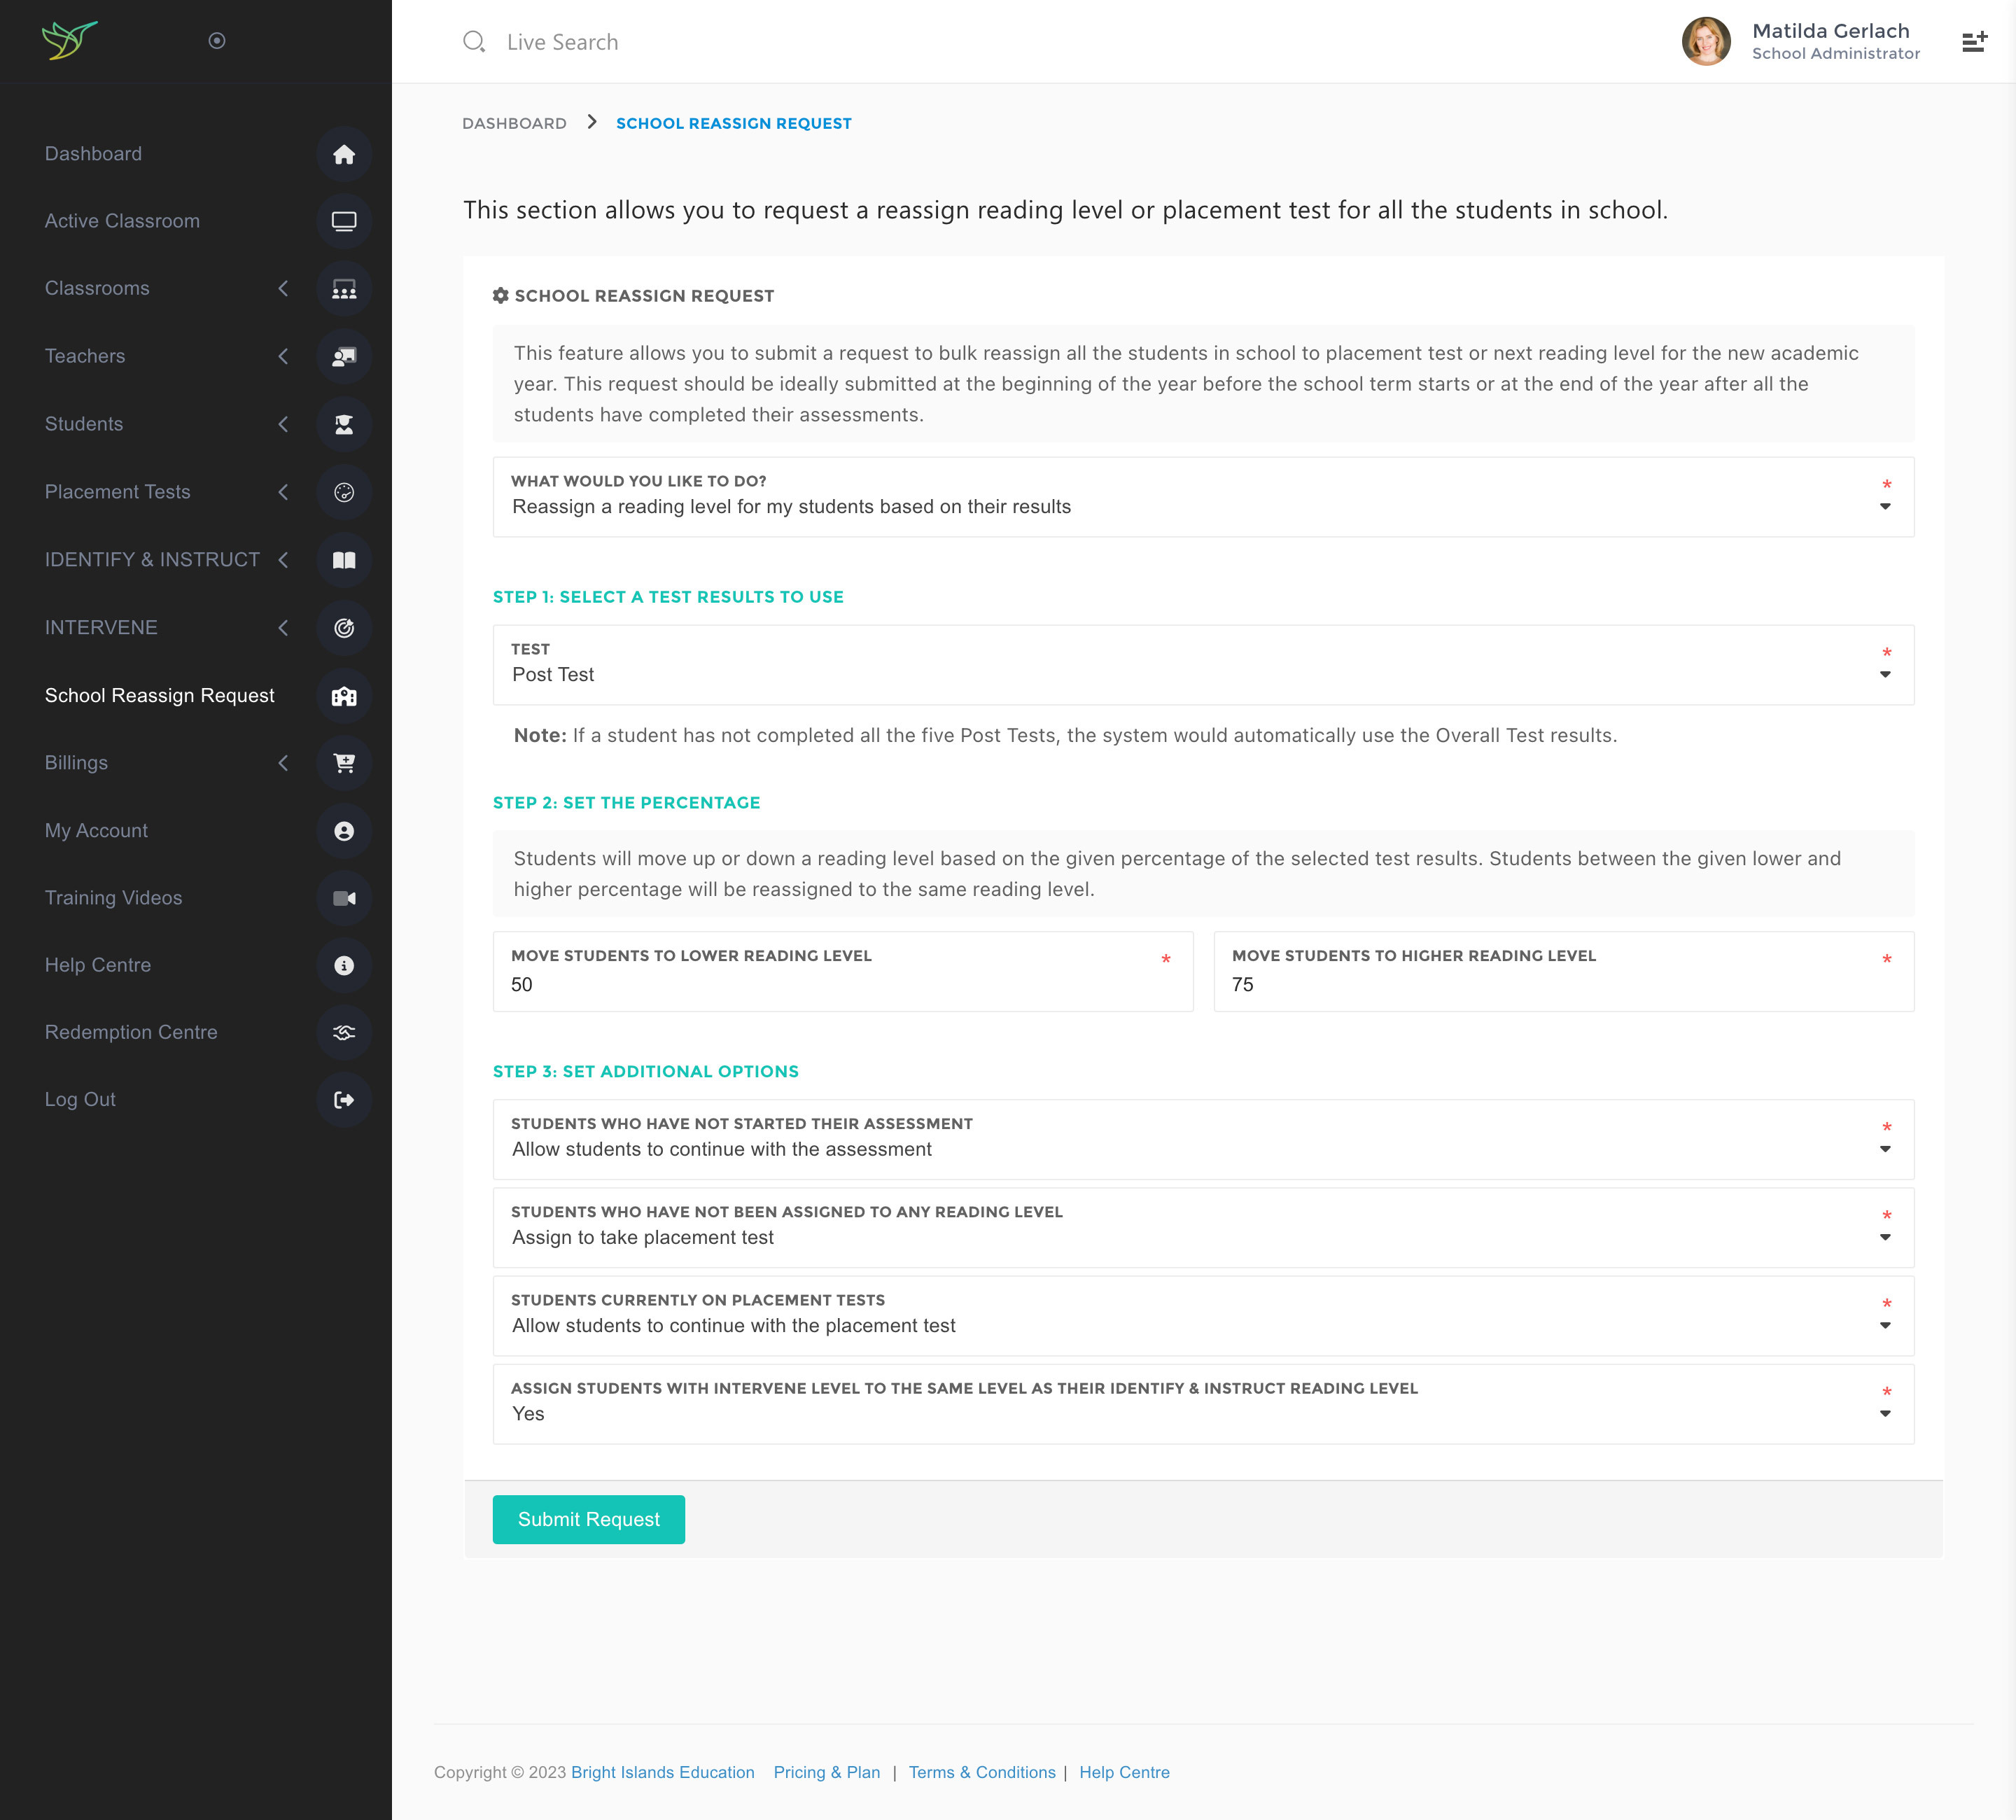Click the lower reading level percentage field
2016x1820 pixels.
point(842,984)
